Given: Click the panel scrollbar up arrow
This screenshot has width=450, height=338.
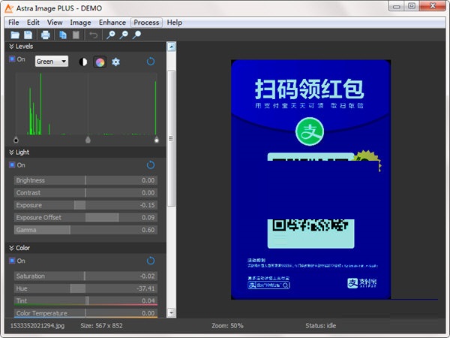Looking at the screenshot, I should click(171, 47).
